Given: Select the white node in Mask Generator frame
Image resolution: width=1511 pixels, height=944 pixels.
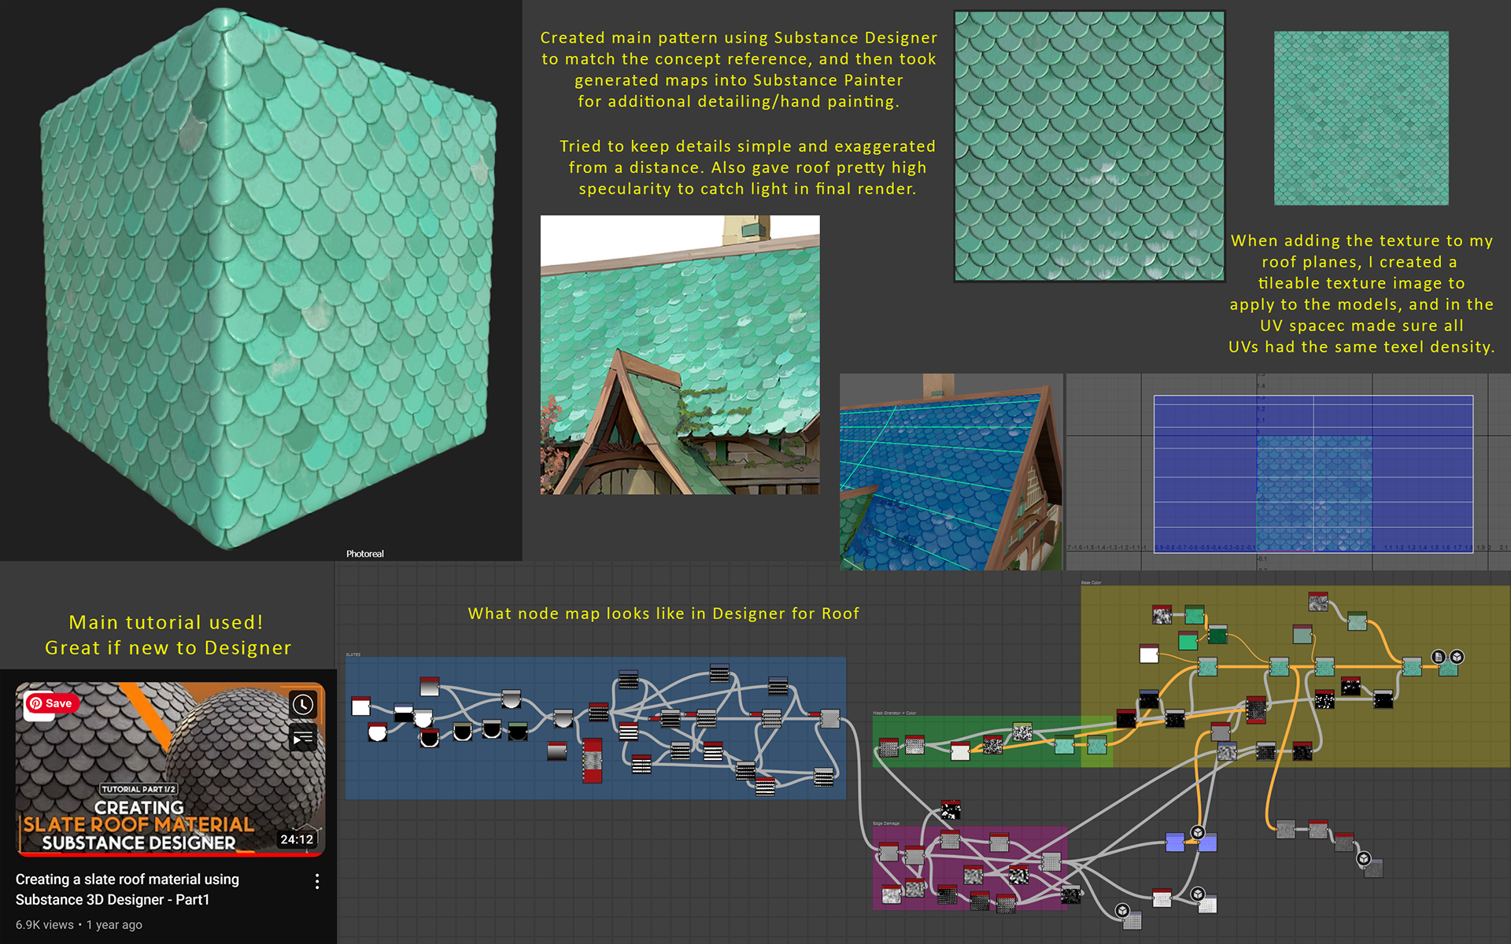Looking at the screenshot, I should pos(960,751).
